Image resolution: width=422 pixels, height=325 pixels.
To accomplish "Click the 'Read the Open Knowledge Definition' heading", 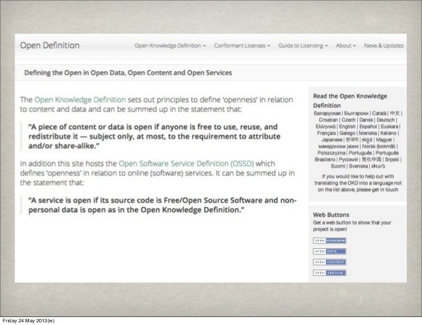I will (x=350, y=101).
